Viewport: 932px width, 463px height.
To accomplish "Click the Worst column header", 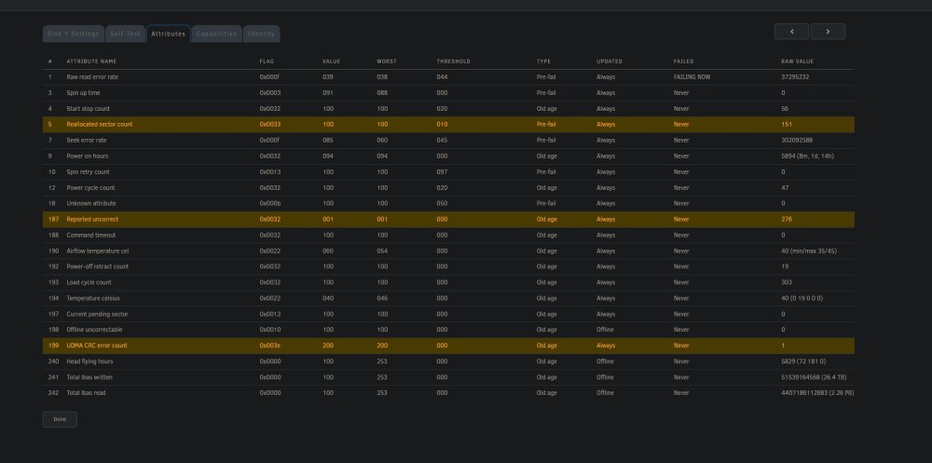I will 387,61.
